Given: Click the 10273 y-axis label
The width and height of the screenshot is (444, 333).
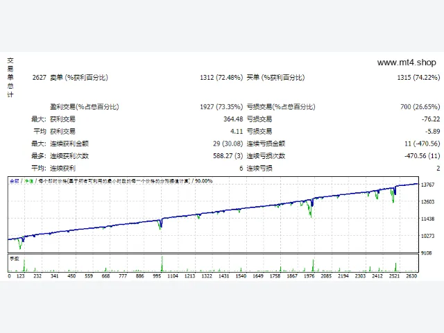Looking at the screenshot, I should (x=427, y=236).
